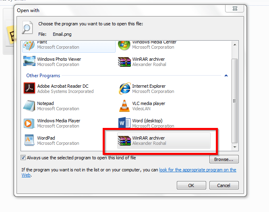The image size is (269, 212).
Task: Click the file search document icon
Action: point(27,27)
